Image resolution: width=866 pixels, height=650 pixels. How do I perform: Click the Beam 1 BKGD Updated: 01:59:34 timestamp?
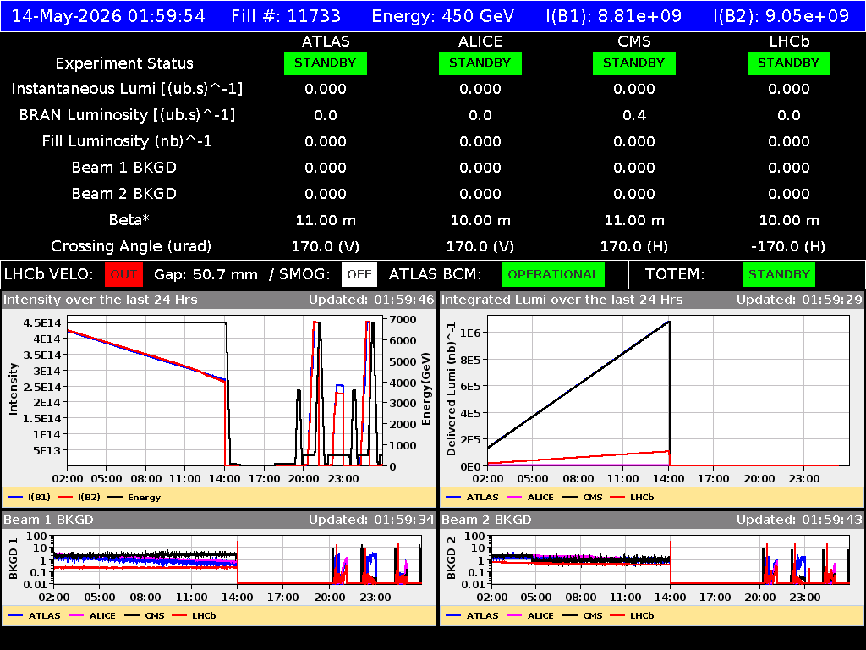click(x=371, y=520)
